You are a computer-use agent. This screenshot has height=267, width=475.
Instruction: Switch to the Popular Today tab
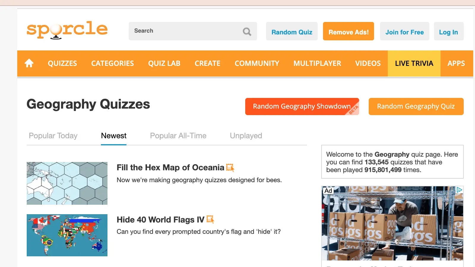53,136
